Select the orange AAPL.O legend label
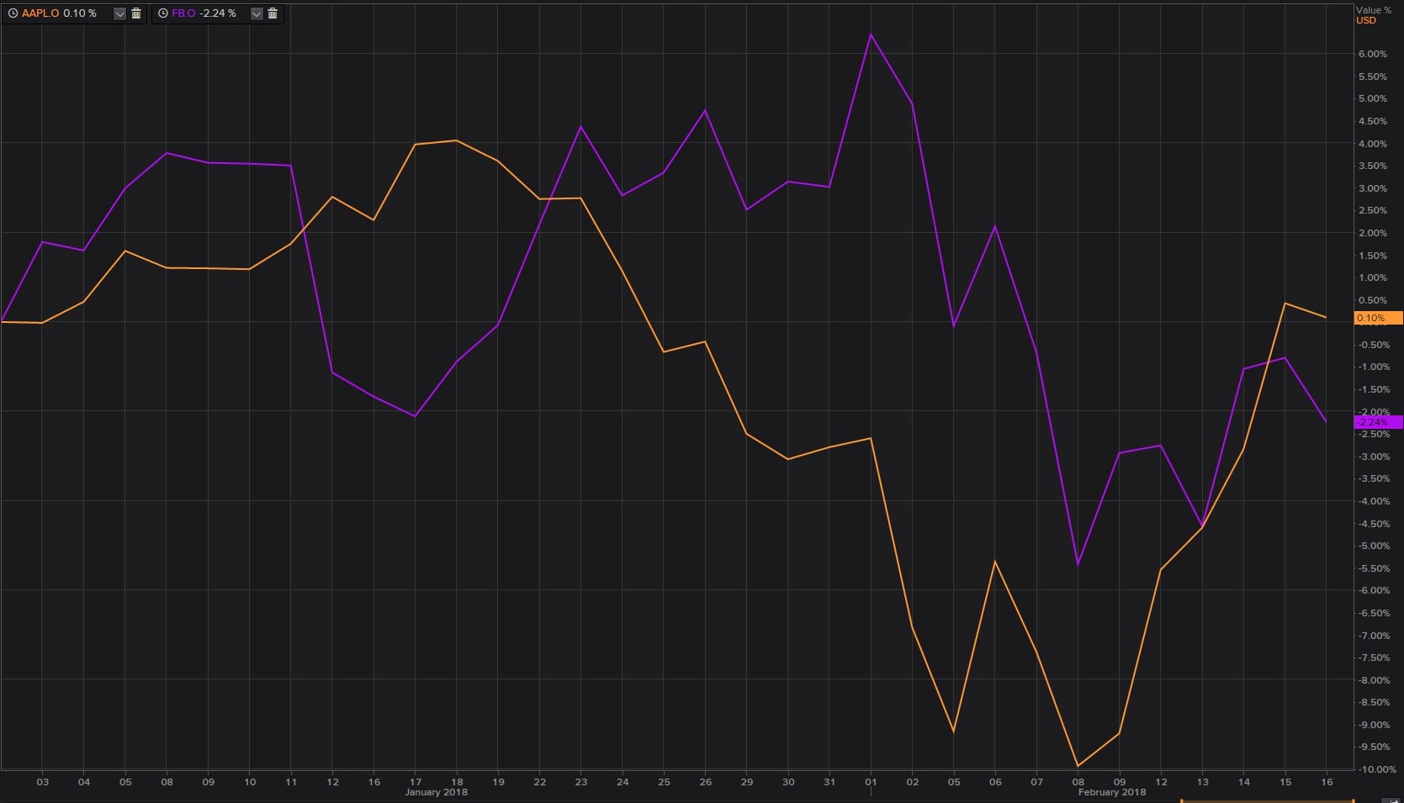 tap(40, 13)
